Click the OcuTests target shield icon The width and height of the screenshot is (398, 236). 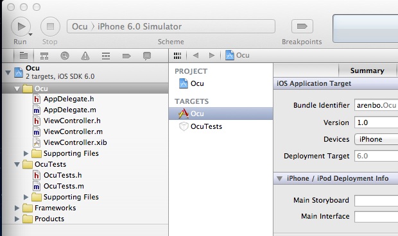[x=184, y=126]
